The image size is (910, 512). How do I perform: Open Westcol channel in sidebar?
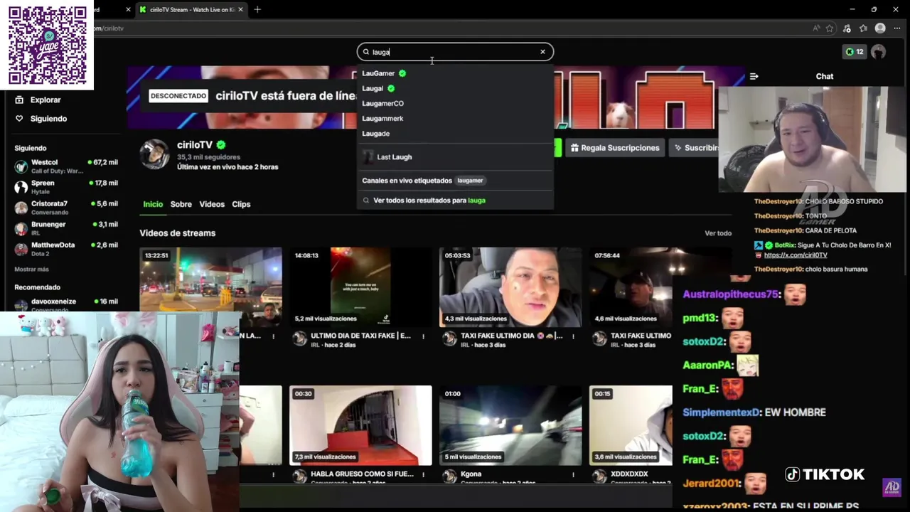[65, 166]
